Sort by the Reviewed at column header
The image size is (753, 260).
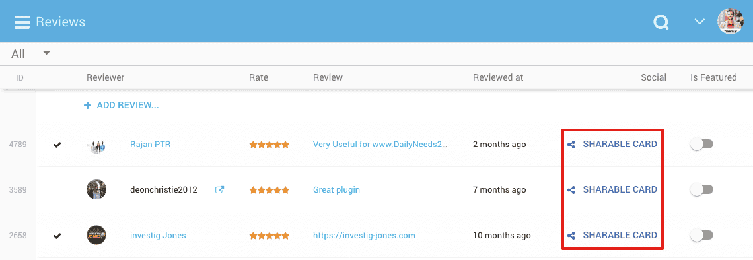(498, 77)
